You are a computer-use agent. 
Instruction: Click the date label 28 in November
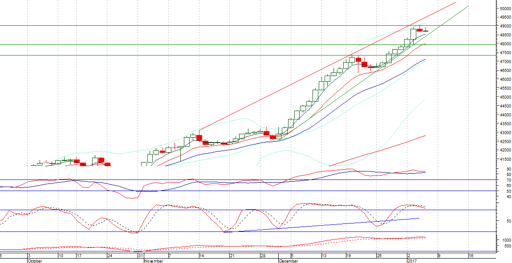coord(263,256)
